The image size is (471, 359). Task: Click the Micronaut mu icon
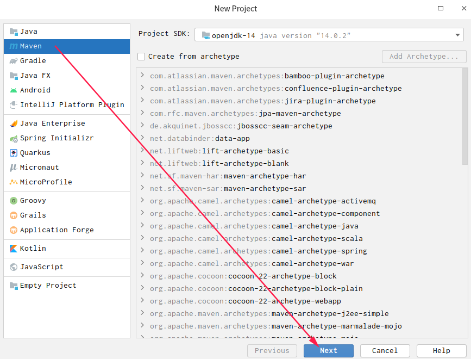(x=14, y=168)
